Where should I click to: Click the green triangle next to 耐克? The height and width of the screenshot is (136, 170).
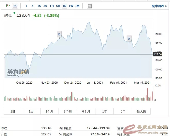[14, 13]
